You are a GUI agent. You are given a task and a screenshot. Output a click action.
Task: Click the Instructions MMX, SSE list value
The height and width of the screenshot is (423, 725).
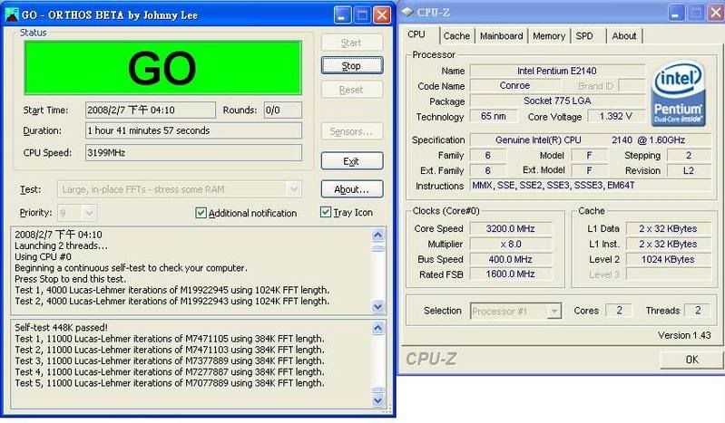[x=591, y=186]
